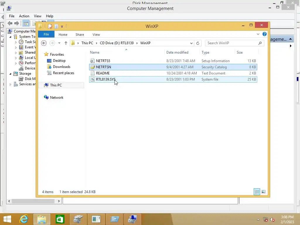Click the Up one level arrow
Screen dimensions: 300x225
(x=66, y=43)
